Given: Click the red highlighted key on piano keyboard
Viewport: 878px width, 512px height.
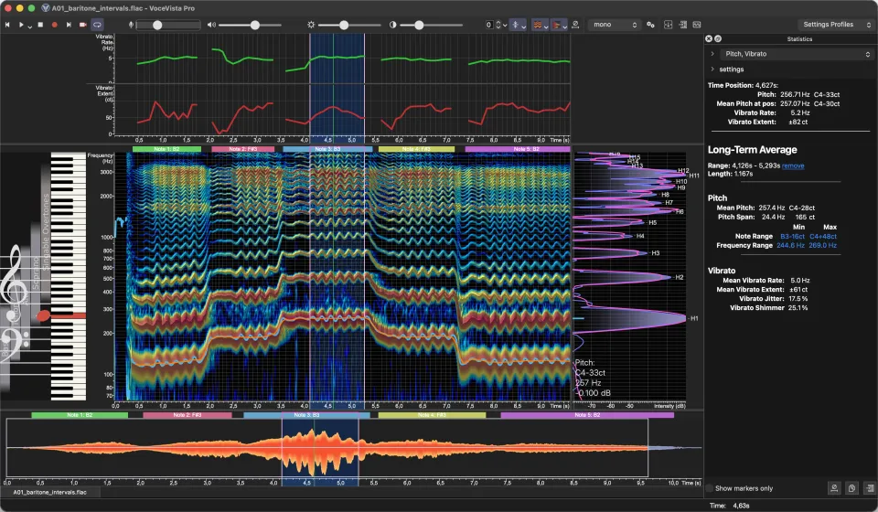Looking at the screenshot, I should (x=69, y=316).
